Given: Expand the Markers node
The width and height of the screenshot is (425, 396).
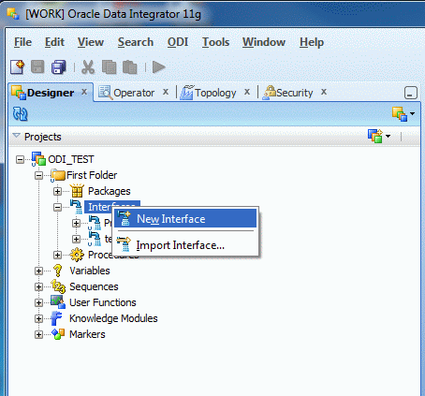Looking at the screenshot, I should click(38, 334).
